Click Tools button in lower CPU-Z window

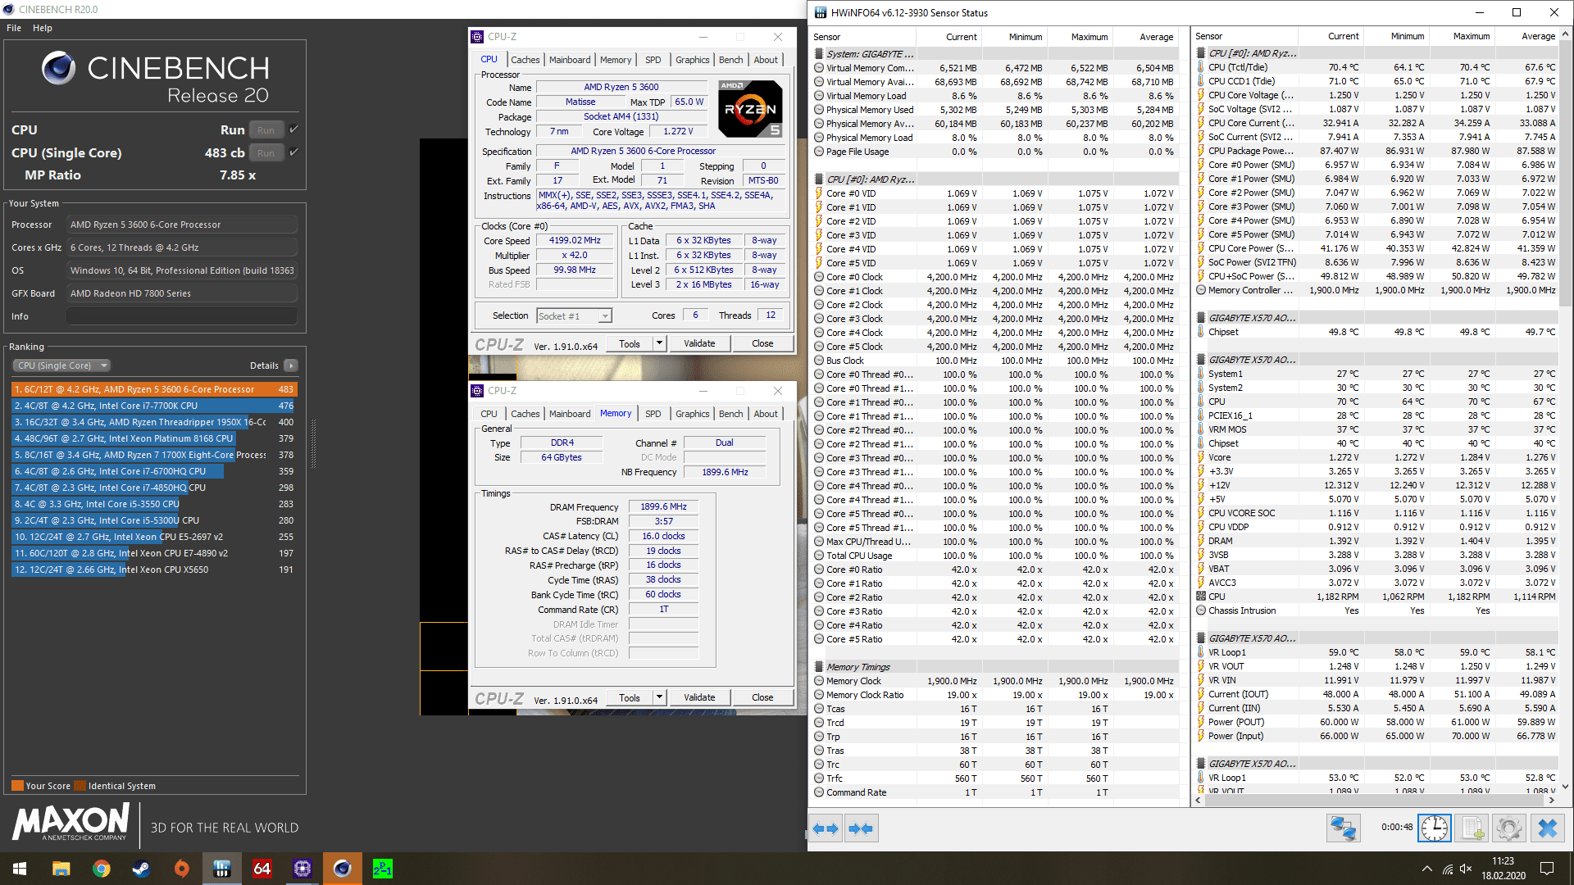click(x=630, y=698)
